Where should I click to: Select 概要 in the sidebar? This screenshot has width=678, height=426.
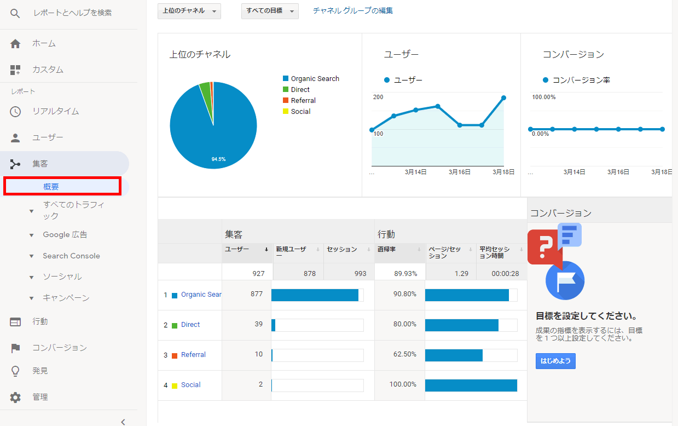pos(51,187)
